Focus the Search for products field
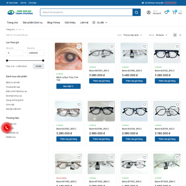Viewport: 186px width, 186px height. coord(86,12)
